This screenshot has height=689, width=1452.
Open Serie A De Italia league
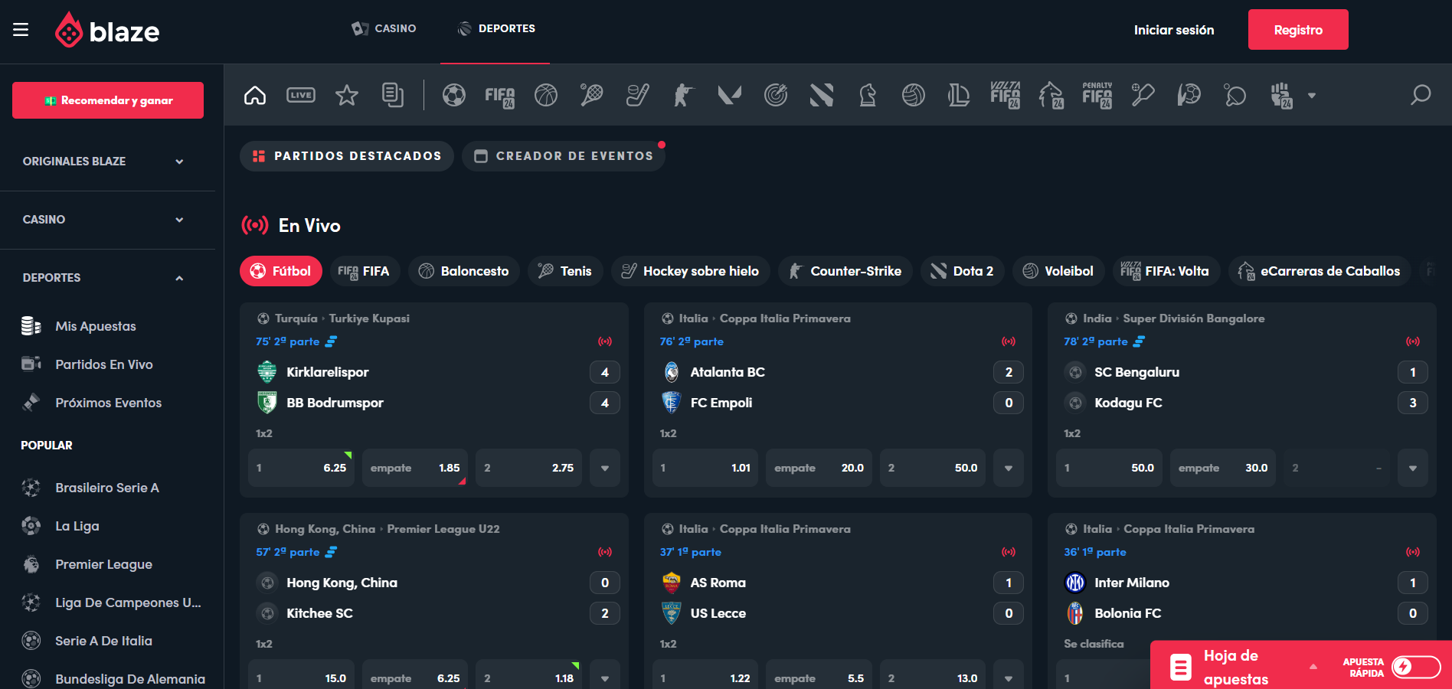pyautogui.click(x=87, y=641)
